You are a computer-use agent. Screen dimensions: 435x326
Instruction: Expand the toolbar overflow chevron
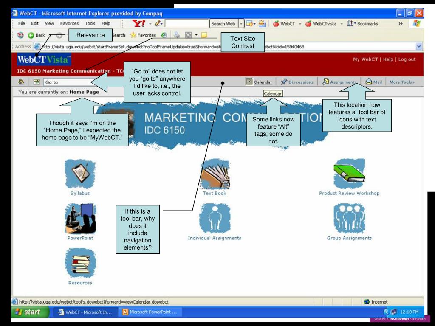click(x=400, y=24)
